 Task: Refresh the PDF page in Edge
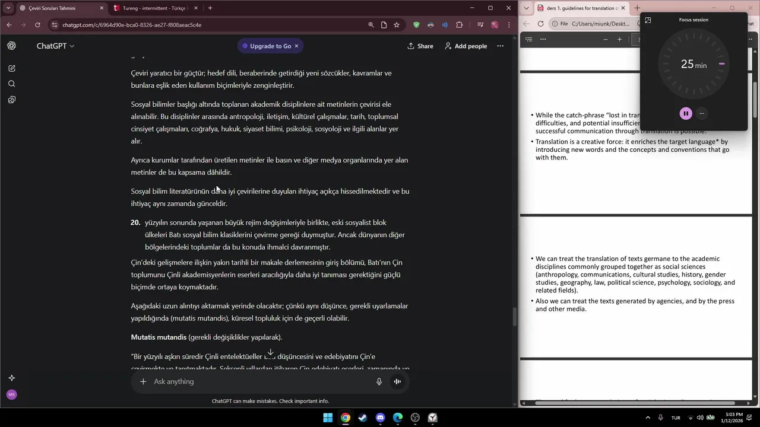click(x=540, y=24)
